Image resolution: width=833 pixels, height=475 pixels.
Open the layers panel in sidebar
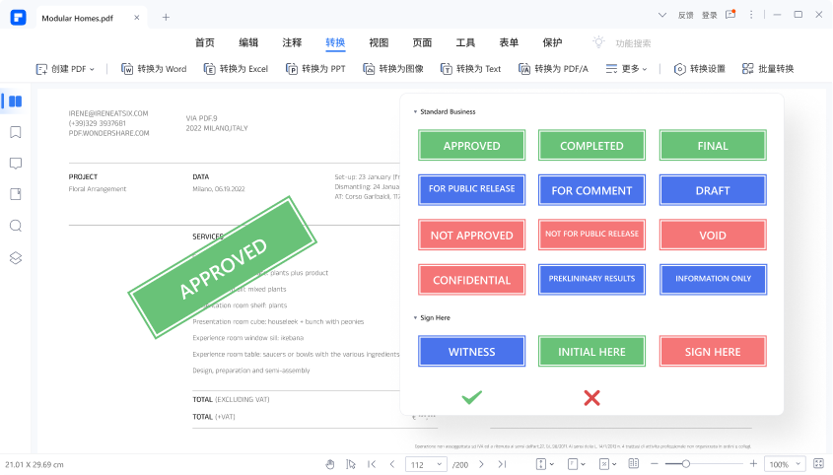(16, 257)
